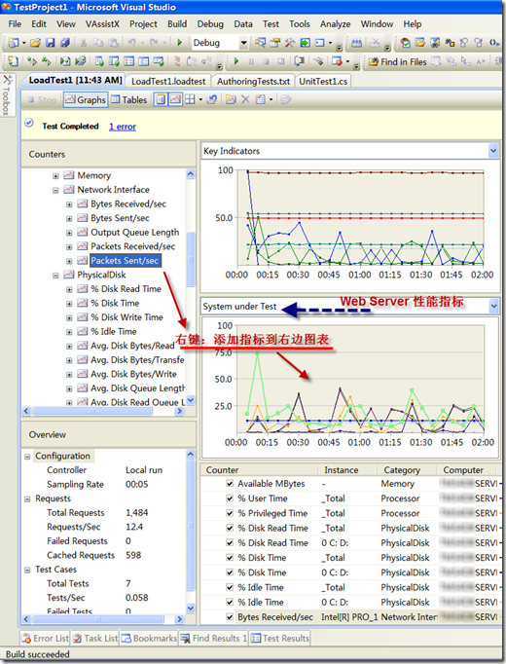
Task: Open the VAssistX menu
Action: point(102,24)
